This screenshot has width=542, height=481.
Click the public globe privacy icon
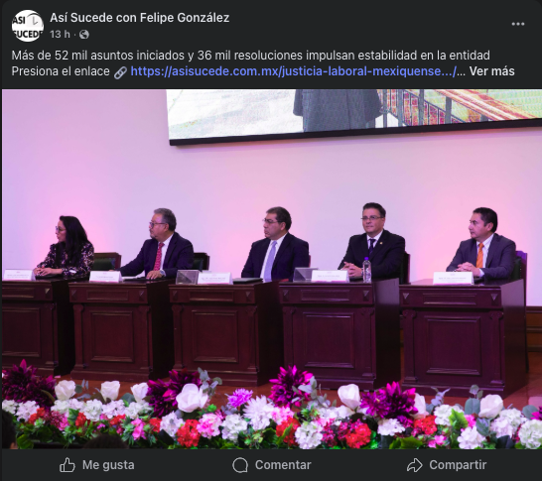pyautogui.click(x=84, y=35)
